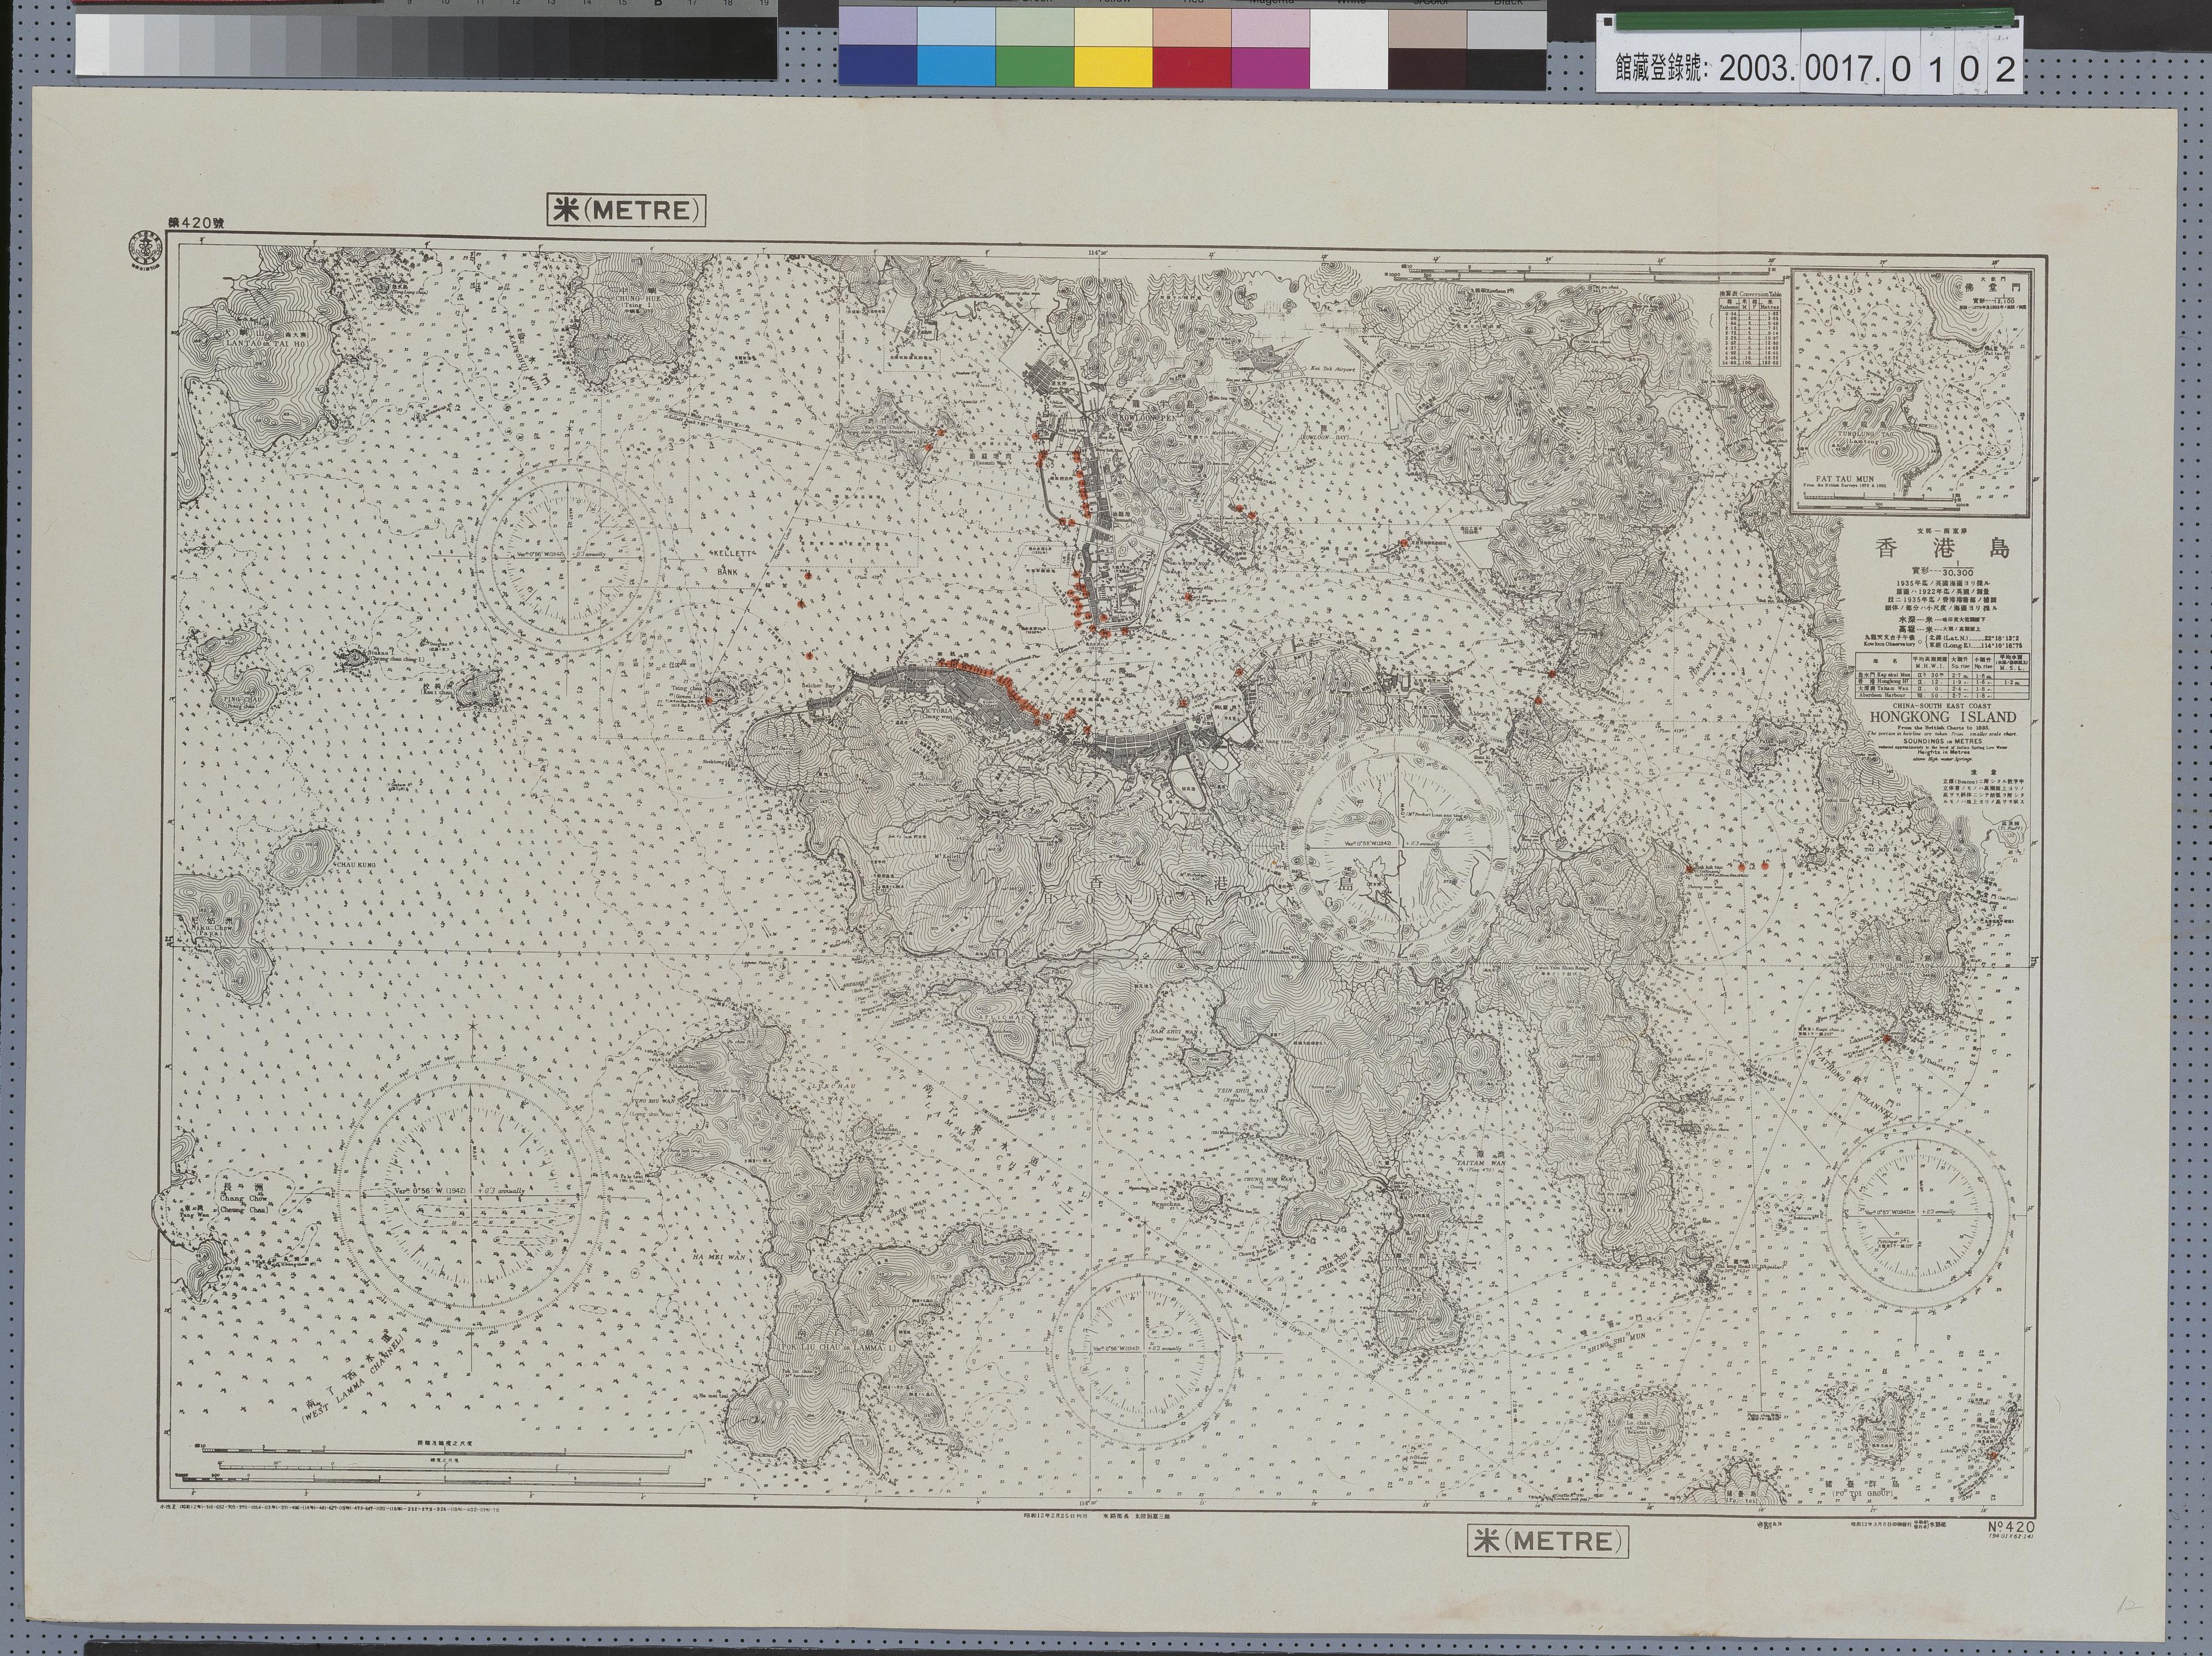Click the upper 米(METRE) label box

626,210
